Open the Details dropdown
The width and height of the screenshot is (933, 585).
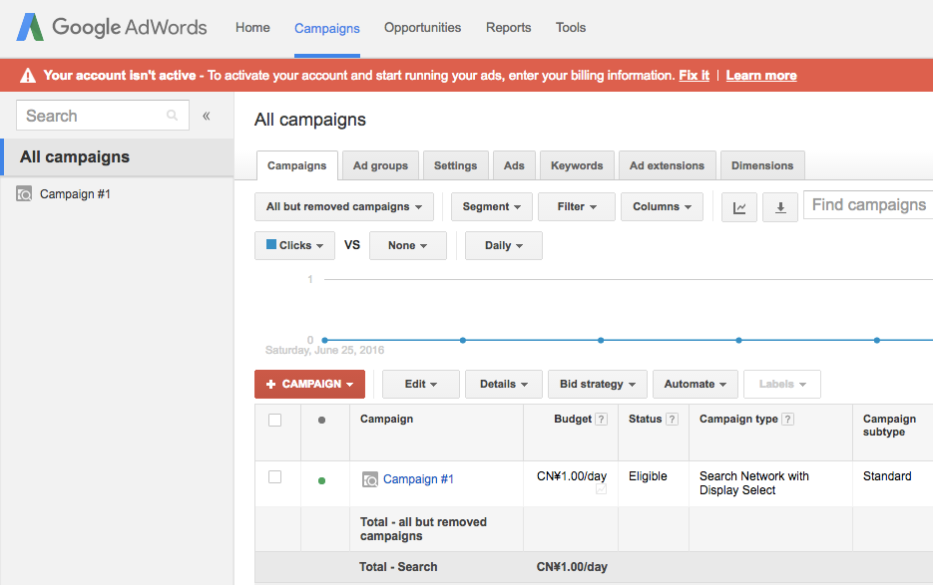(x=503, y=384)
